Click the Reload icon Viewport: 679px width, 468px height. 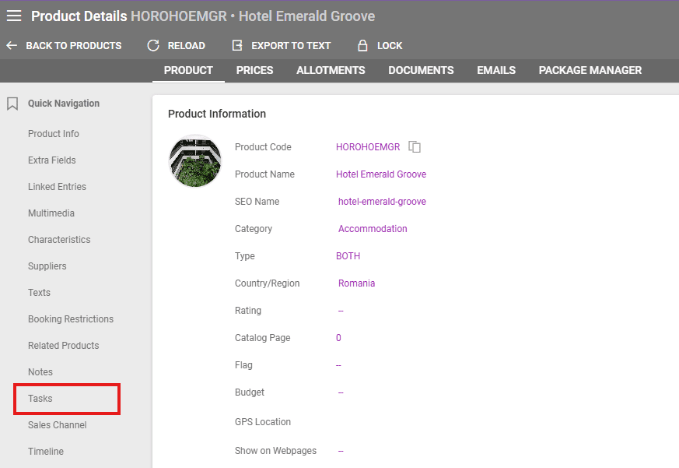point(153,46)
